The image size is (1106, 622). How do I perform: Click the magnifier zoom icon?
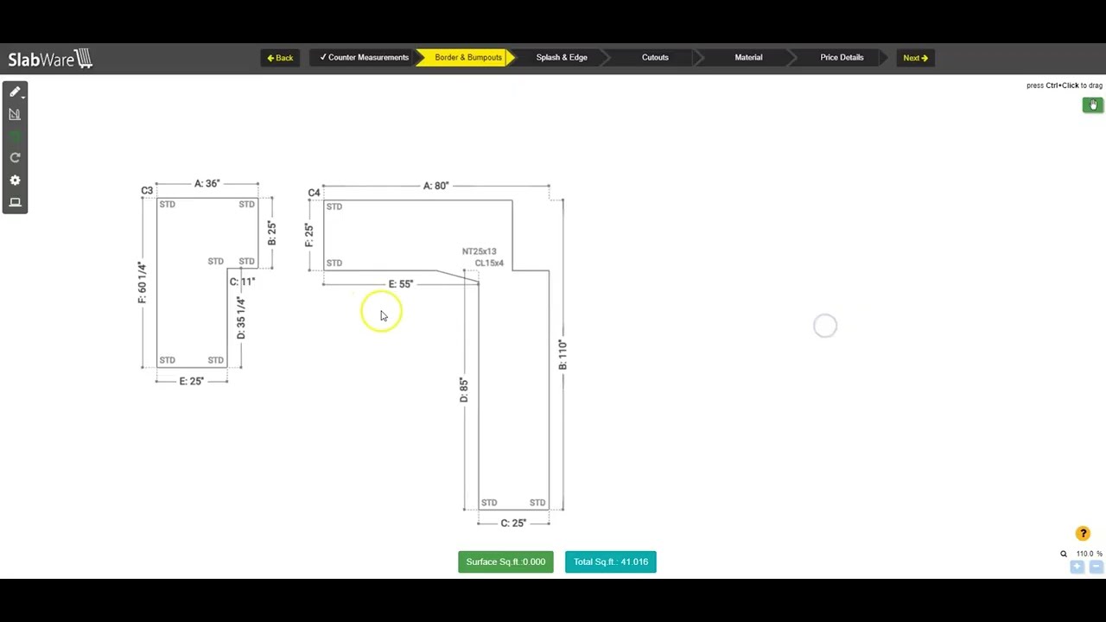pos(1064,554)
